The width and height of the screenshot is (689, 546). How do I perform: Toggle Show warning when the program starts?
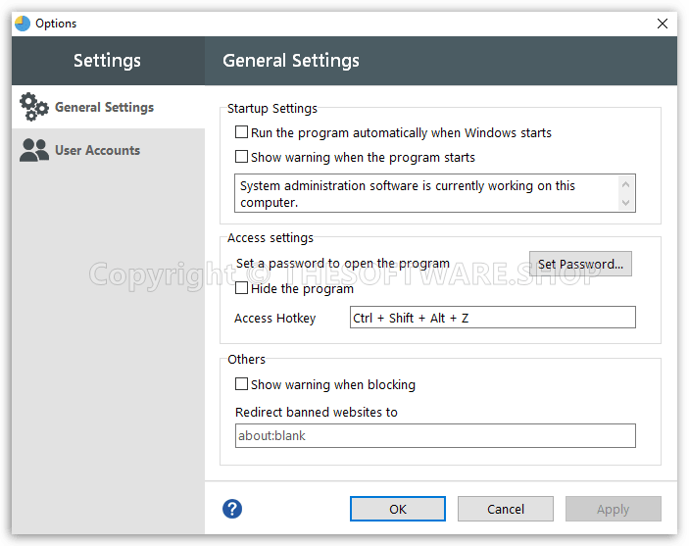point(242,157)
